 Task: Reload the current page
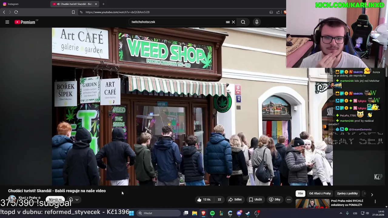16,12
